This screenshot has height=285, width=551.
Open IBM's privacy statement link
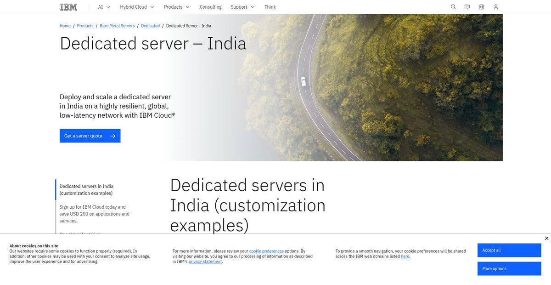(x=205, y=261)
